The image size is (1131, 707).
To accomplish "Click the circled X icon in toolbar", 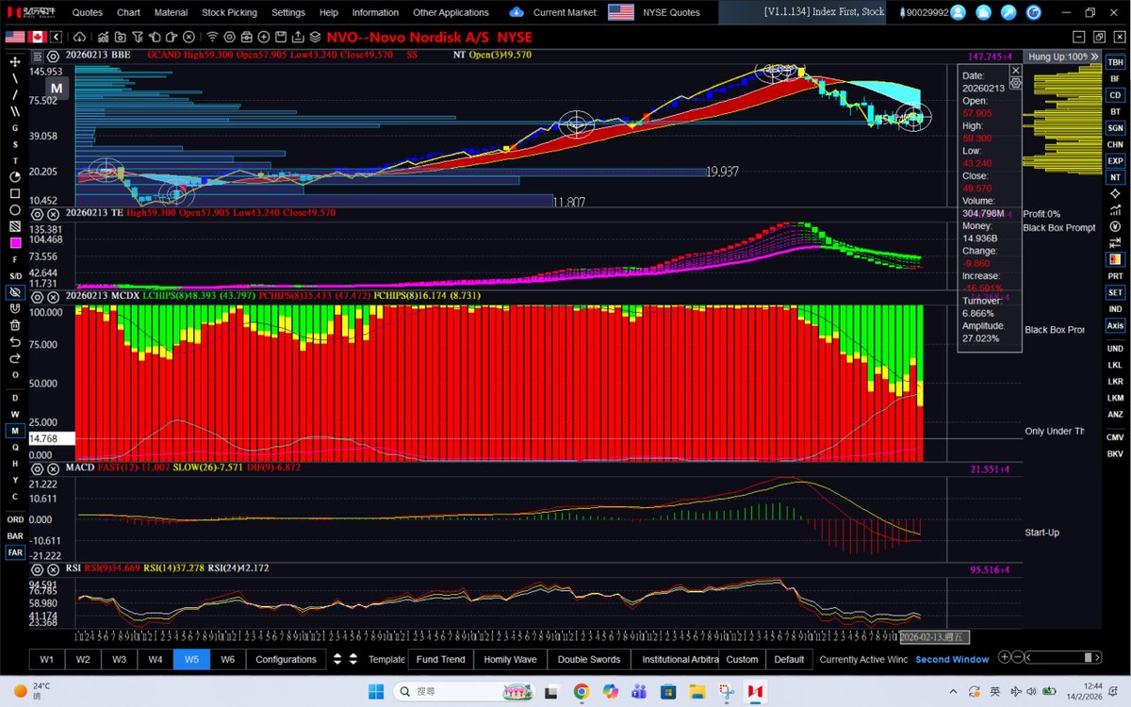I will tap(188, 37).
